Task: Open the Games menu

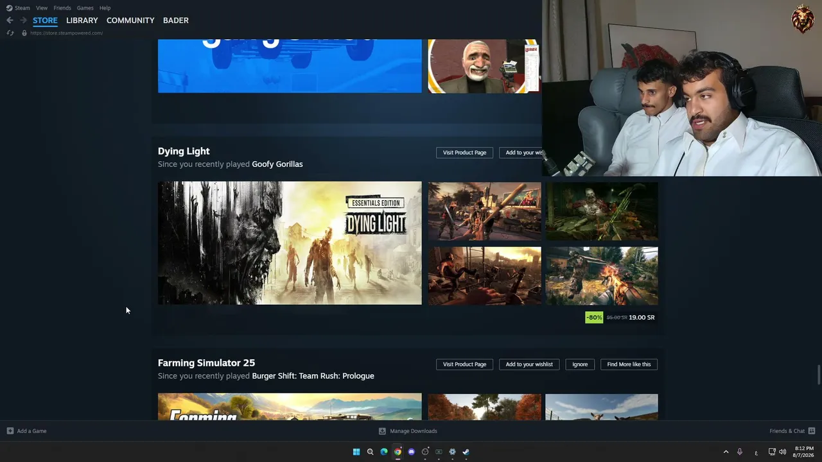Action: point(85,8)
